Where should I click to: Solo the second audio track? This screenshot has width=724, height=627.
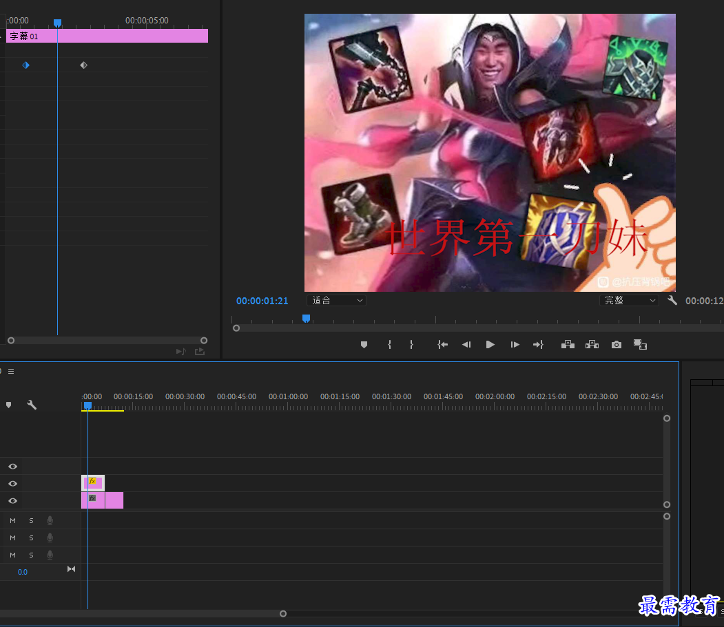(32, 538)
